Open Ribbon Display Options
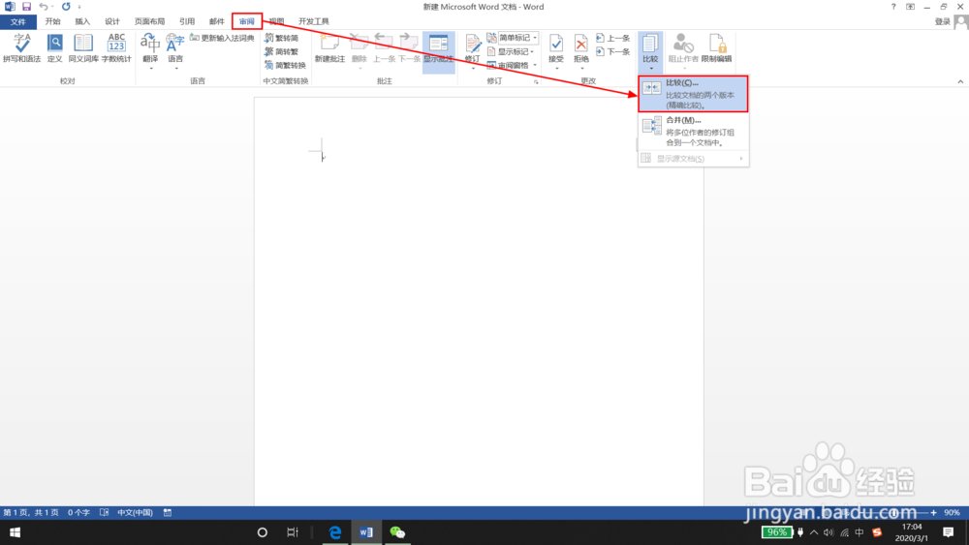 [x=910, y=7]
